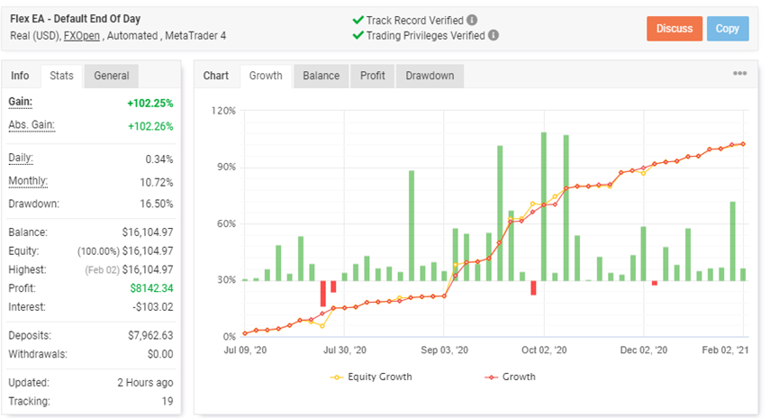770x418 pixels.
Task: Click the Abs. Gain label
Action: click(x=32, y=125)
